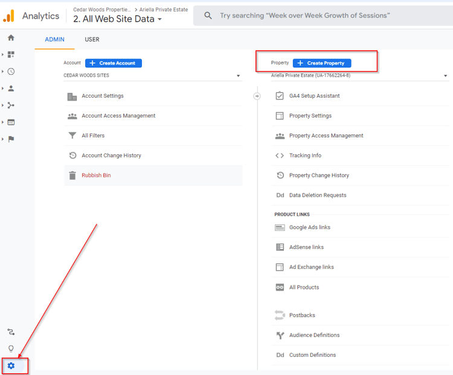Click the All Filters funnel icon
The height and width of the screenshot is (375, 453).
[72, 135]
